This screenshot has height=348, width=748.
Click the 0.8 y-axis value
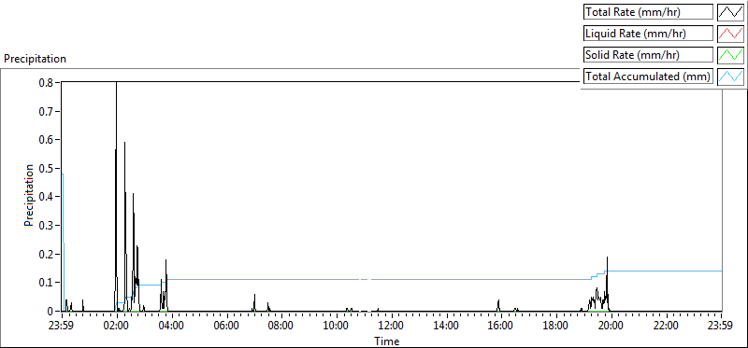tap(46, 82)
